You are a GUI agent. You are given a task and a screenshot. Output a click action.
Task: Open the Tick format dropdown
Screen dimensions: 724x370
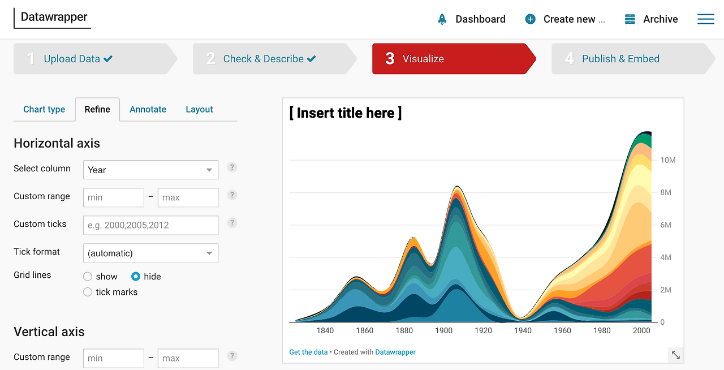click(x=150, y=253)
